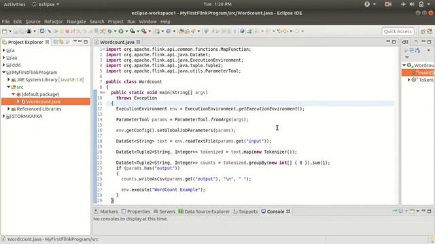The image size is (435, 244).
Task: Click the New Java Class icon
Action: pos(168,31)
